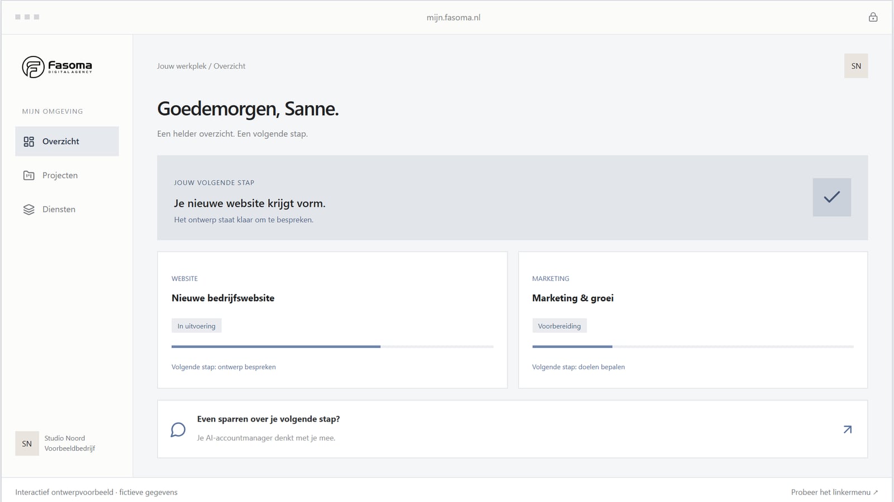Screen dimensions: 894x502
Task: Click the checkmark button in the next-step banner
Action: pyautogui.click(x=832, y=197)
